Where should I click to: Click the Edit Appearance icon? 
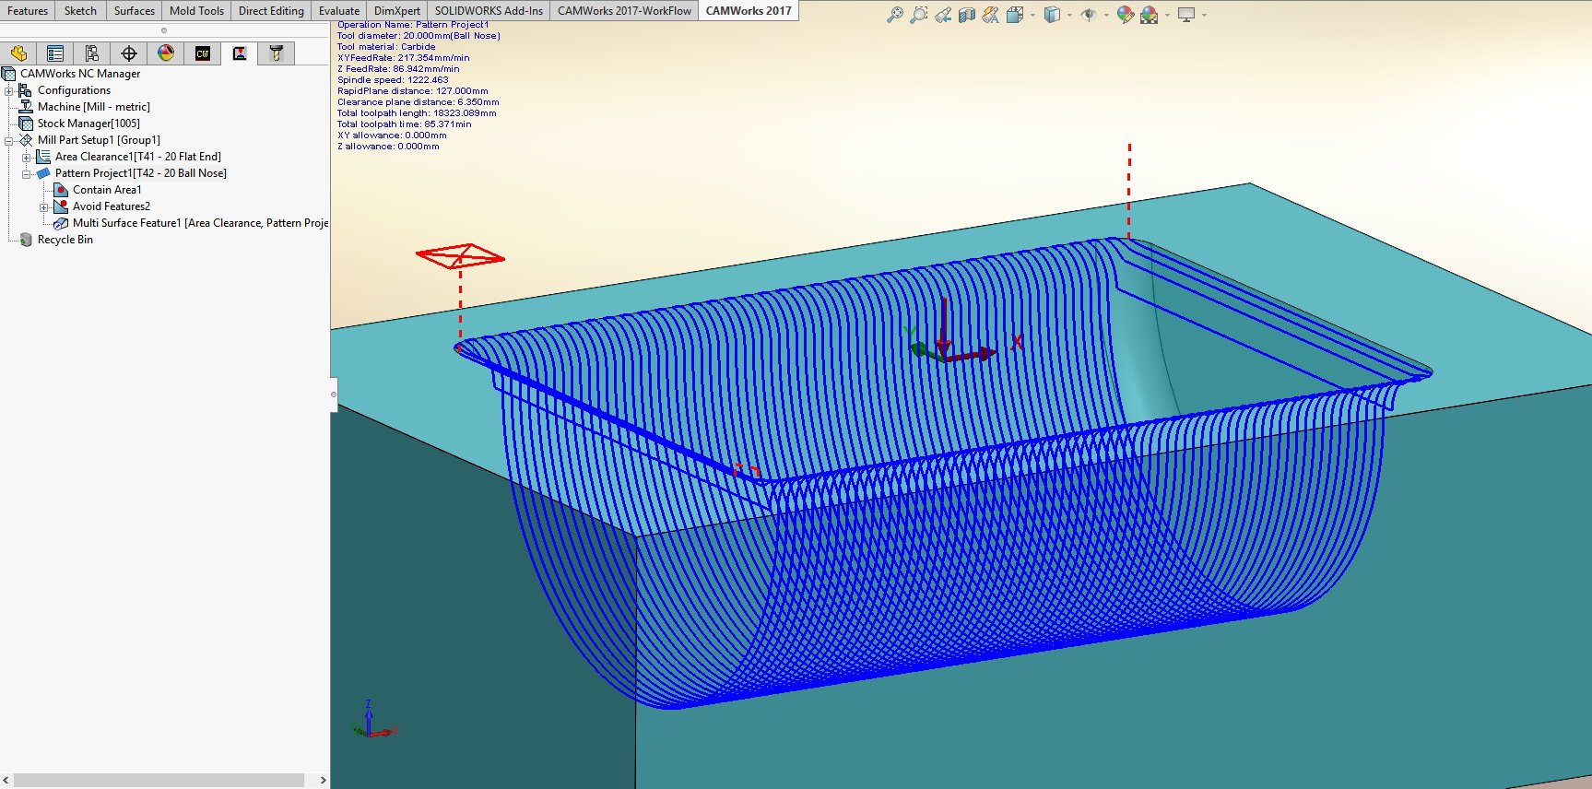point(1125,15)
